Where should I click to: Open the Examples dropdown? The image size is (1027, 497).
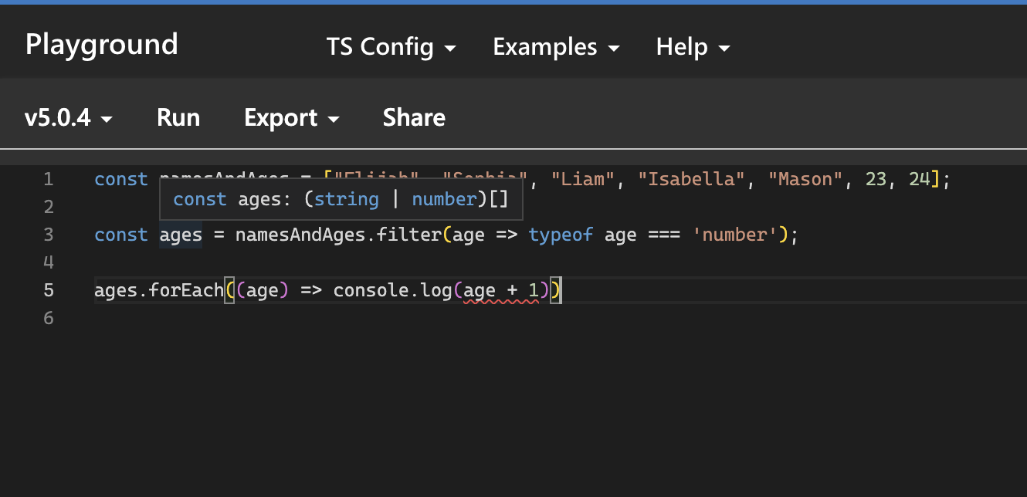coord(546,47)
